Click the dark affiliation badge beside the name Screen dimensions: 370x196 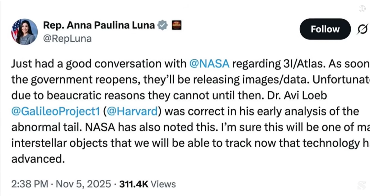coord(176,25)
